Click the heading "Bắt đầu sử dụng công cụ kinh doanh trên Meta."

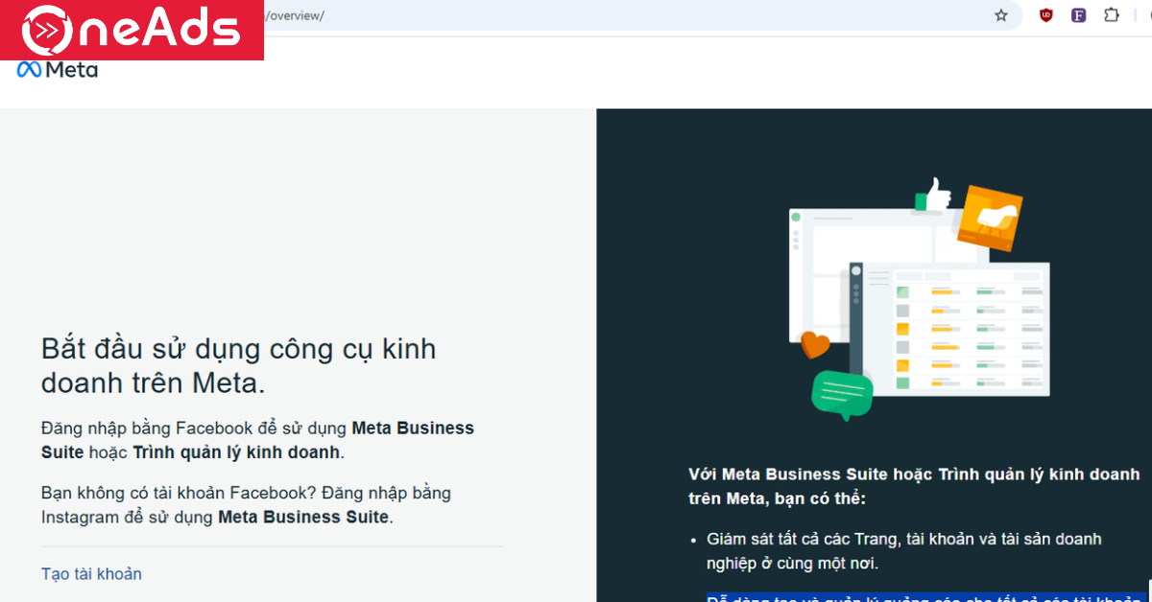tap(238, 365)
